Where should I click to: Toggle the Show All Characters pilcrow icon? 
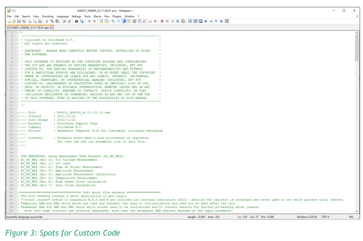(119, 22)
